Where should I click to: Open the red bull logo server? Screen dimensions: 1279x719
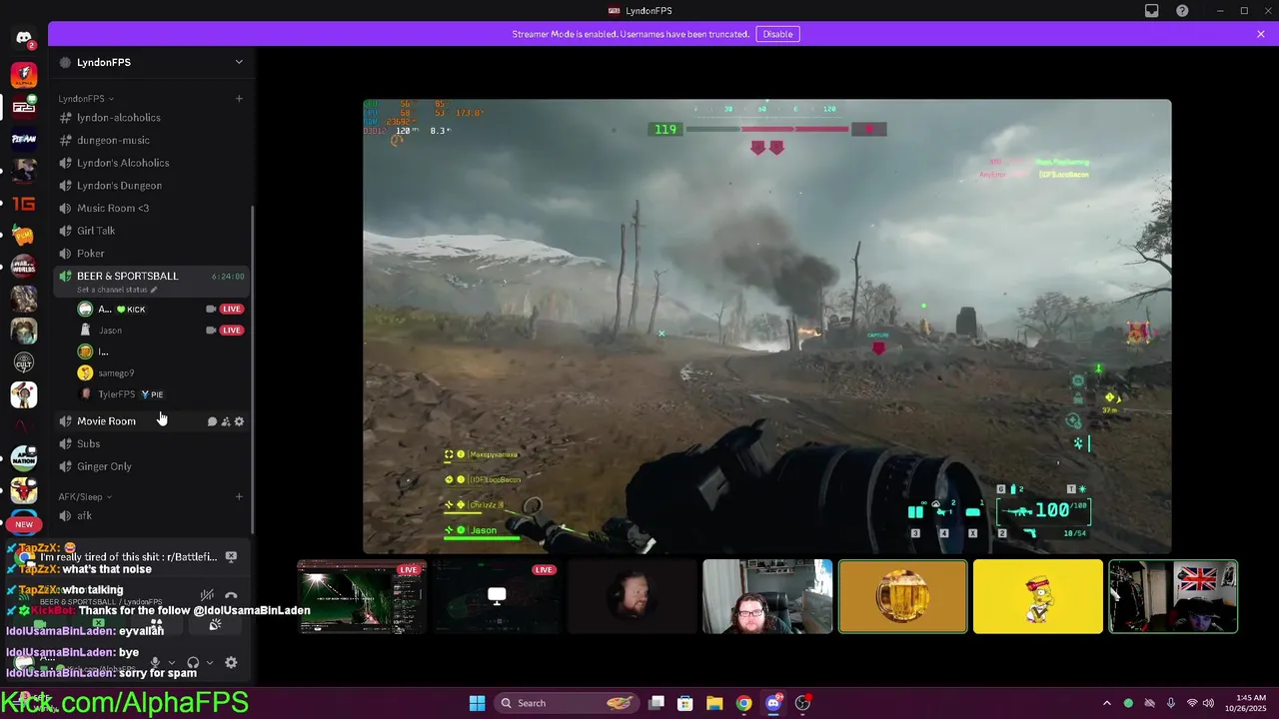tap(24, 490)
